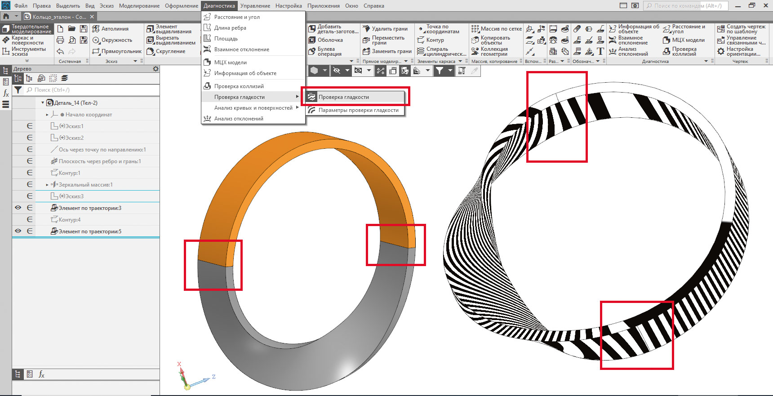Click the tree search field
Image resolution: width=773 pixels, height=396 pixels.
coord(92,90)
